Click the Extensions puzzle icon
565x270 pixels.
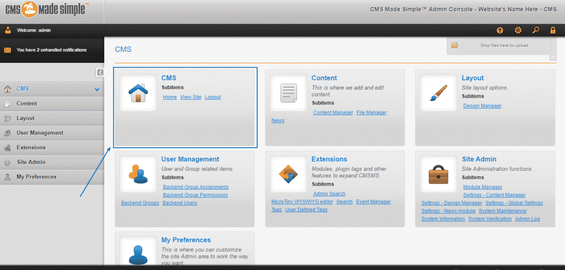pyautogui.click(x=288, y=174)
